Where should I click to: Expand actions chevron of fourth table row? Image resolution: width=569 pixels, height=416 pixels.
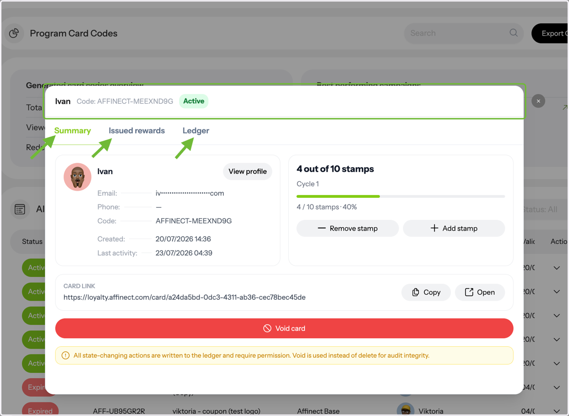tap(557, 340)
